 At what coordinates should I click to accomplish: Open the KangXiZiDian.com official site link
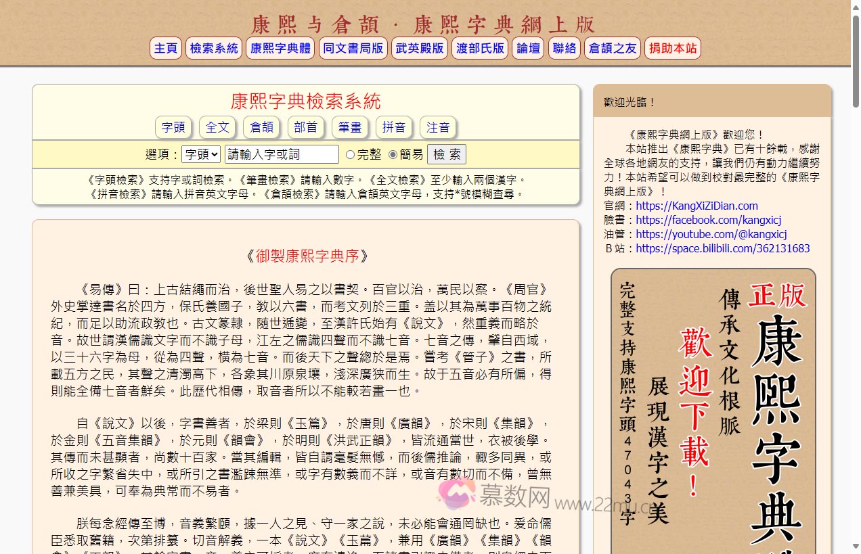pyautogui.click(x=699, y=206)
